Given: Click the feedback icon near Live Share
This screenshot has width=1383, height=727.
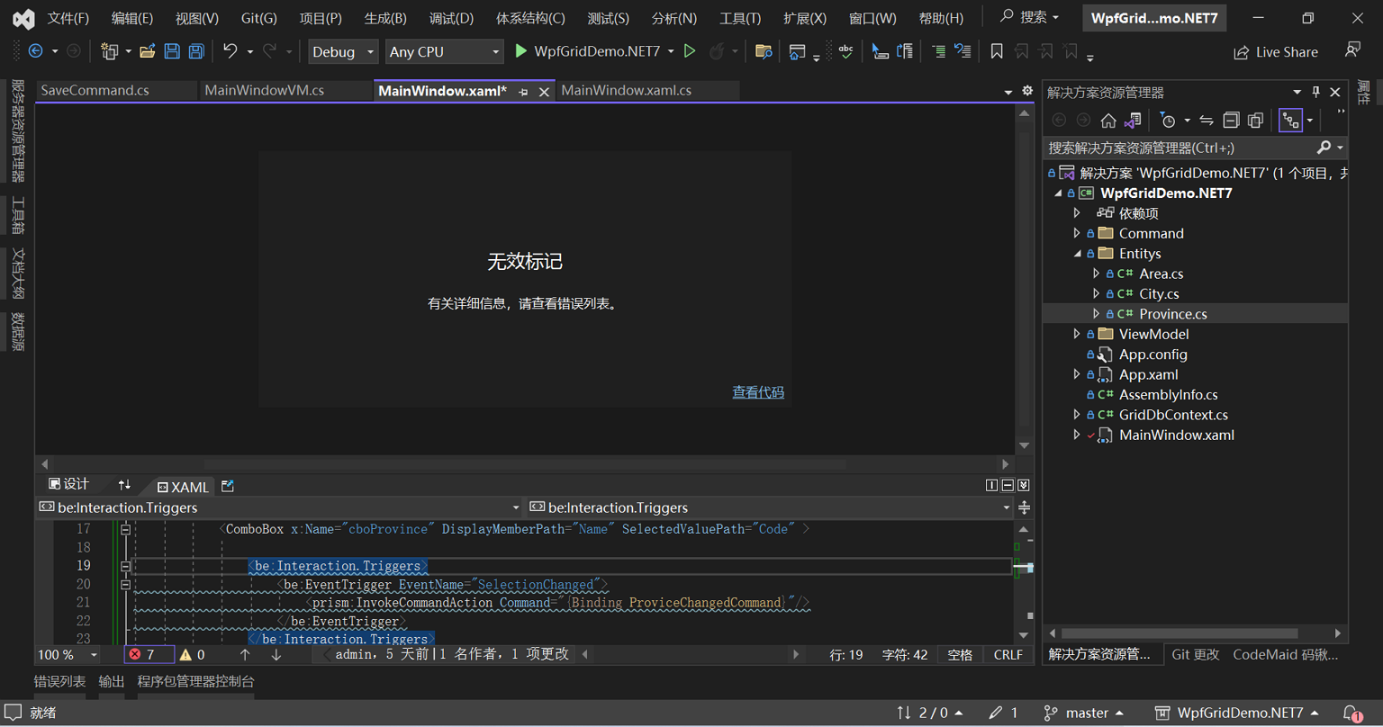Looking at the screenshot, I should coord(1352,51).
